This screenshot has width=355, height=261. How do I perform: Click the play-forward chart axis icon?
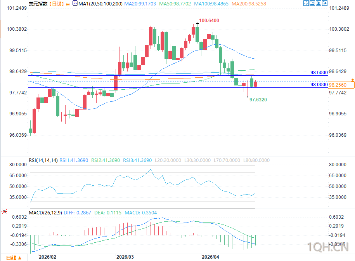click(318, 3)
